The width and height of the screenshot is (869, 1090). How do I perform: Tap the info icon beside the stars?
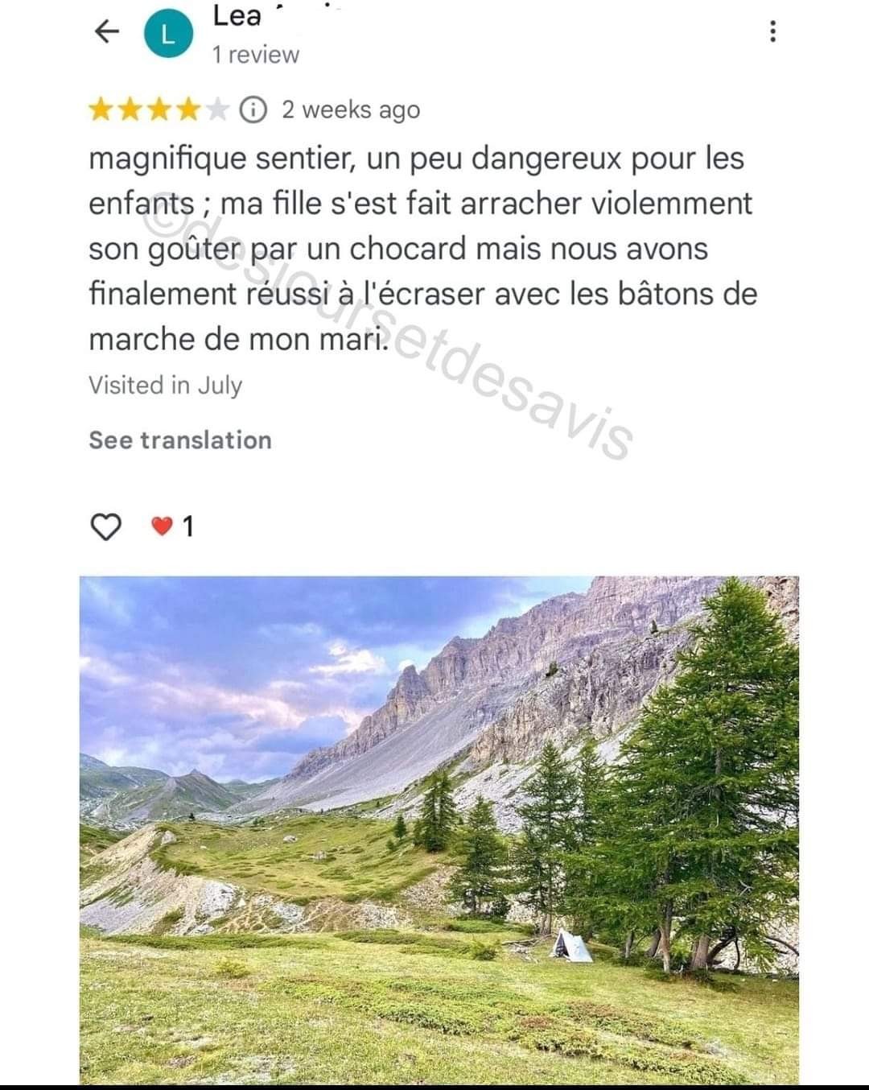click(253, 109)
